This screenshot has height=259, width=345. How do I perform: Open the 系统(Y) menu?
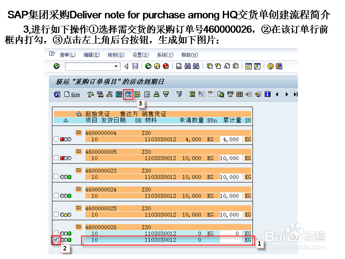(x=165, y=55)
